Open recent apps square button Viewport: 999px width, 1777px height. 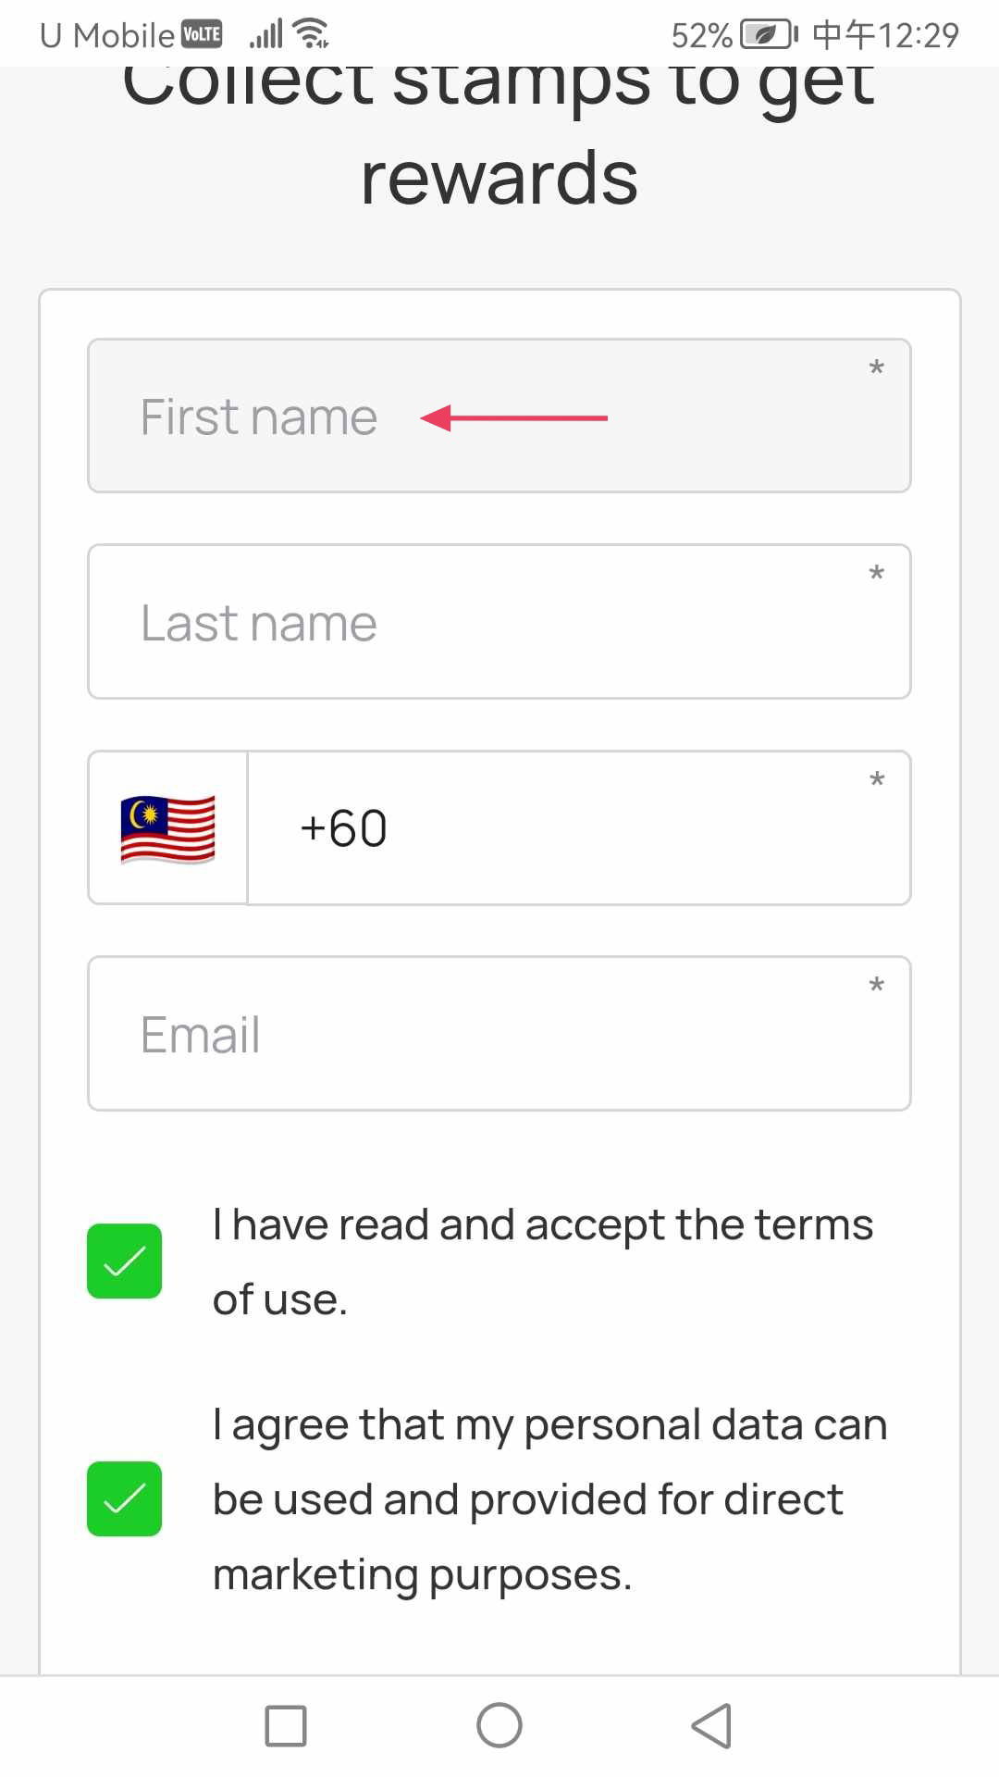click(286, 1726)
